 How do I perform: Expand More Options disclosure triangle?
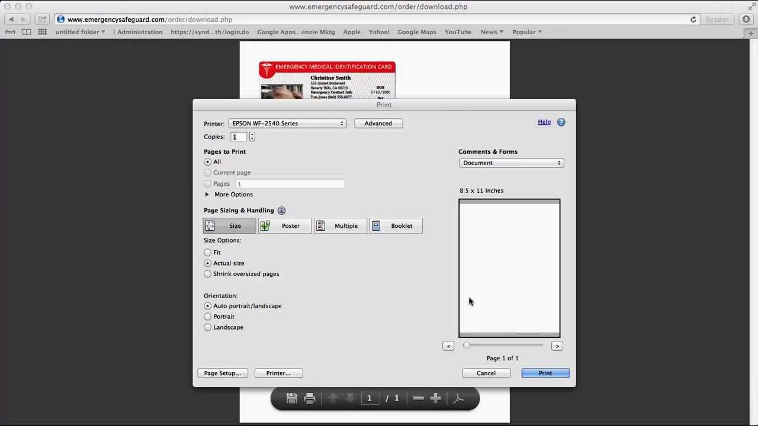click(x=207, y=195)
